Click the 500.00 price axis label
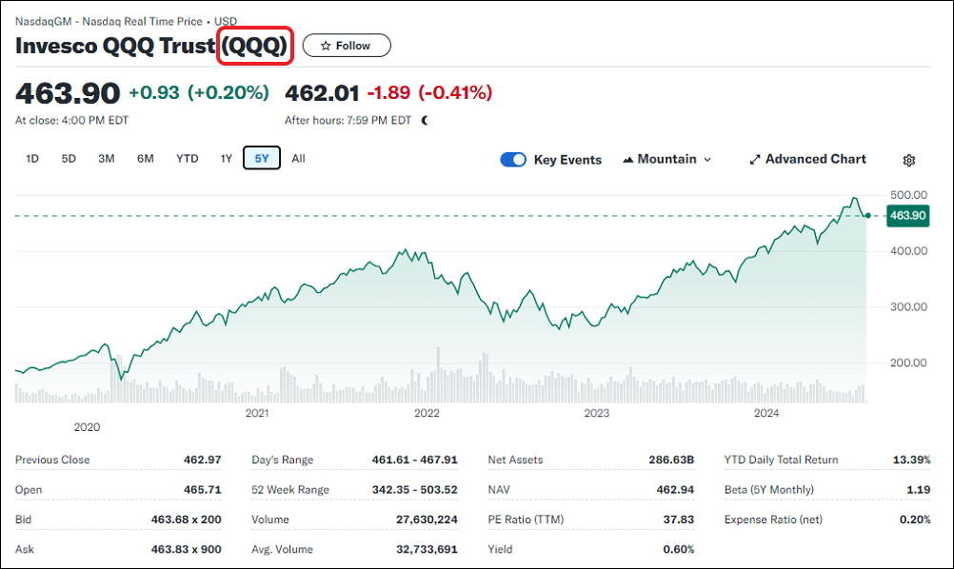Screen dimensions: 954x569 [908, 195]
